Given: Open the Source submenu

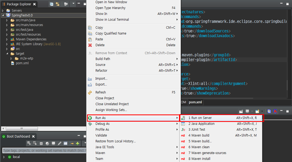Looking at the screenshot, I should [134, 65].
